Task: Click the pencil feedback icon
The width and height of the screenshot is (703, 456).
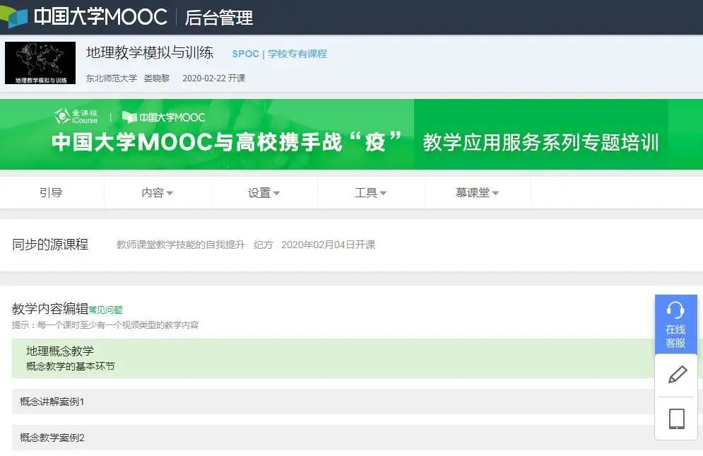Action: 677,375
